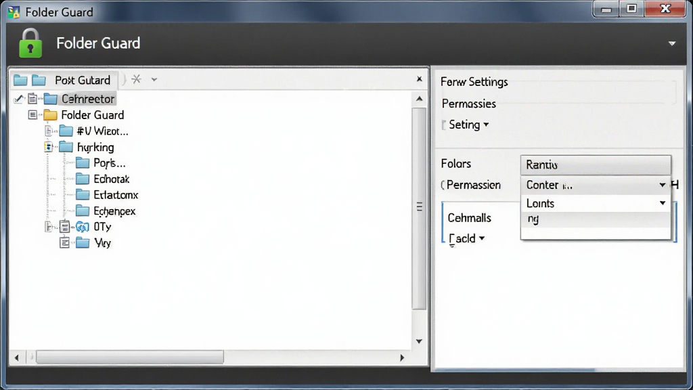Click the Permassies label
This screenshot has height=390, width=693.
[x=469, y=104]
